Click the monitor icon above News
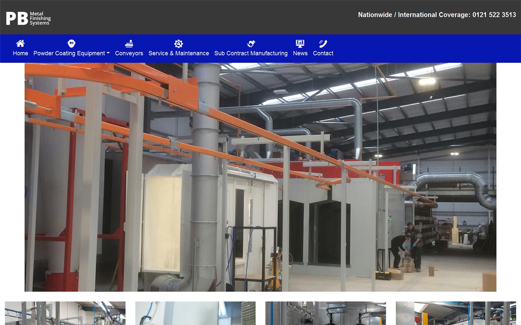Image resolution: width=521 pixels, height=325 pixels. tap(300, 43)
